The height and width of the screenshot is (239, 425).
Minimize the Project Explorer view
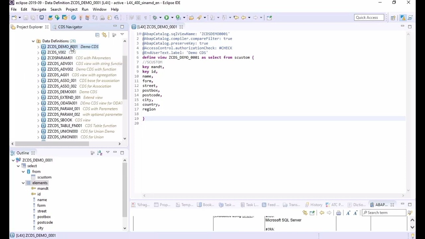point(115,27)
